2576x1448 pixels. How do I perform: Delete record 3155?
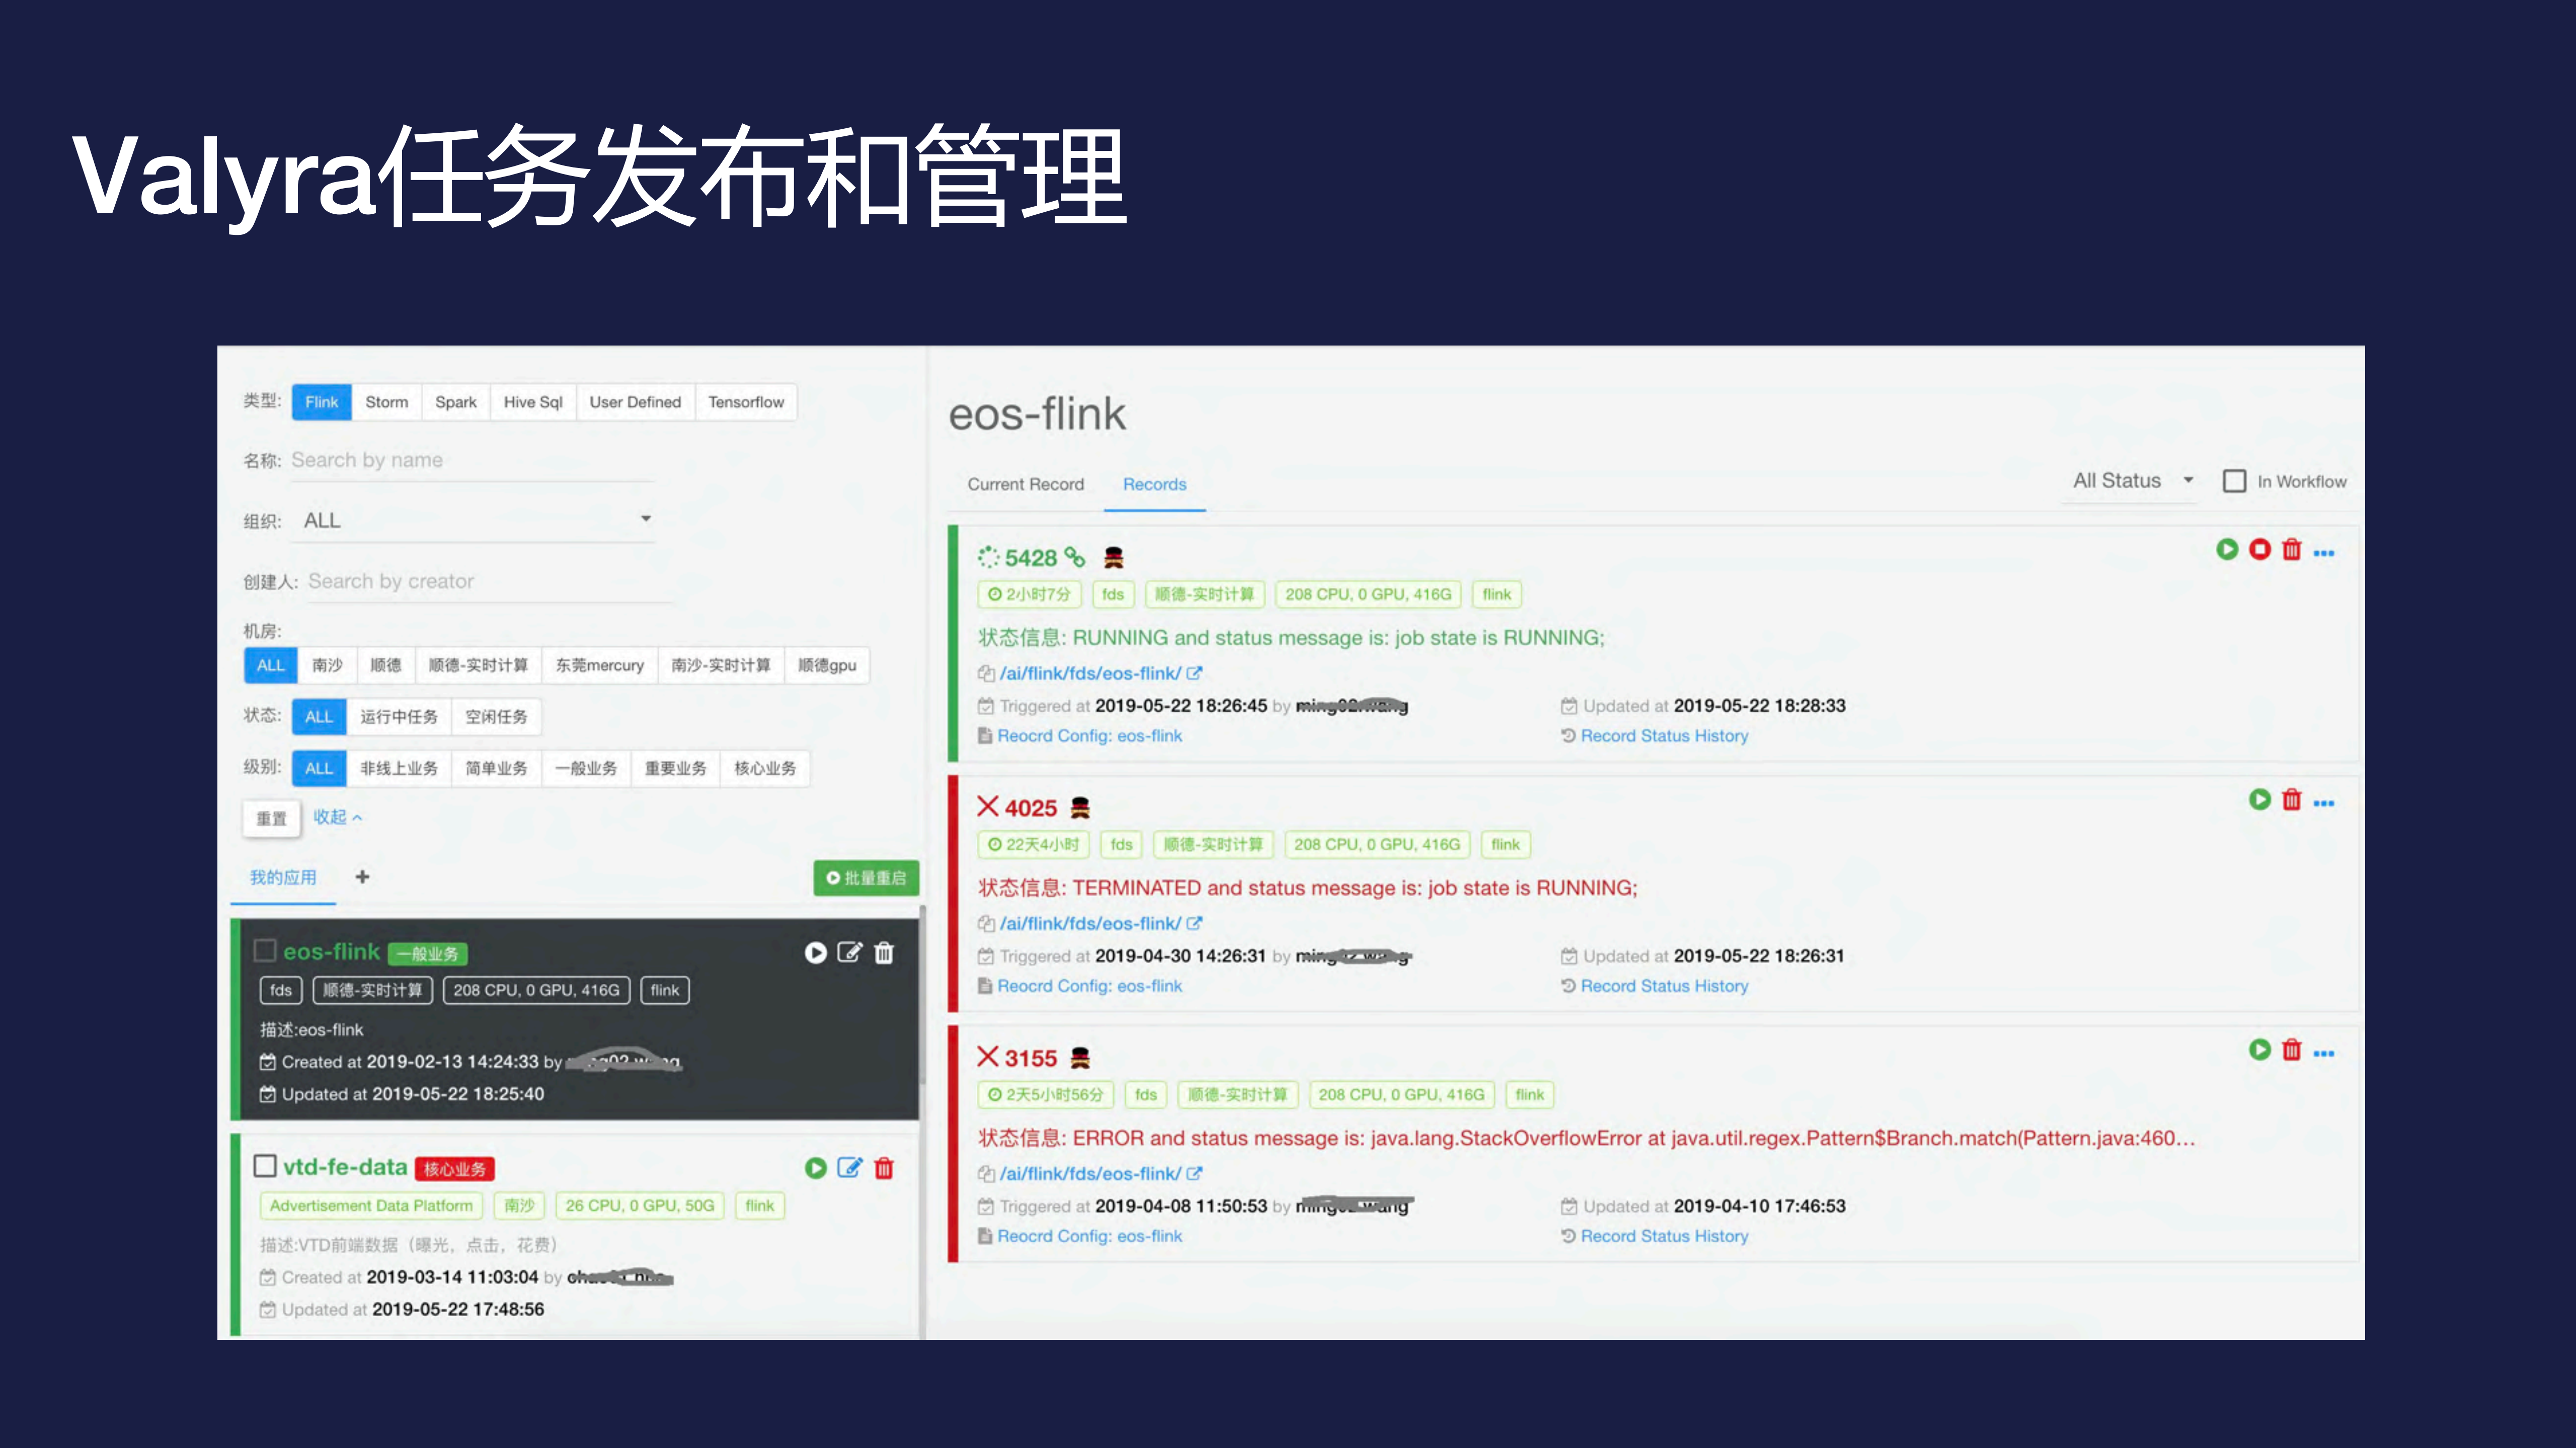click(x=2292, y=1050)
